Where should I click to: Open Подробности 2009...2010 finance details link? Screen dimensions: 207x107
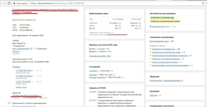click(x=100, y=56)
